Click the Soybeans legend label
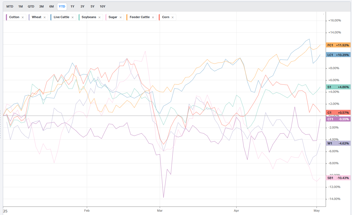 click(89, 17)
